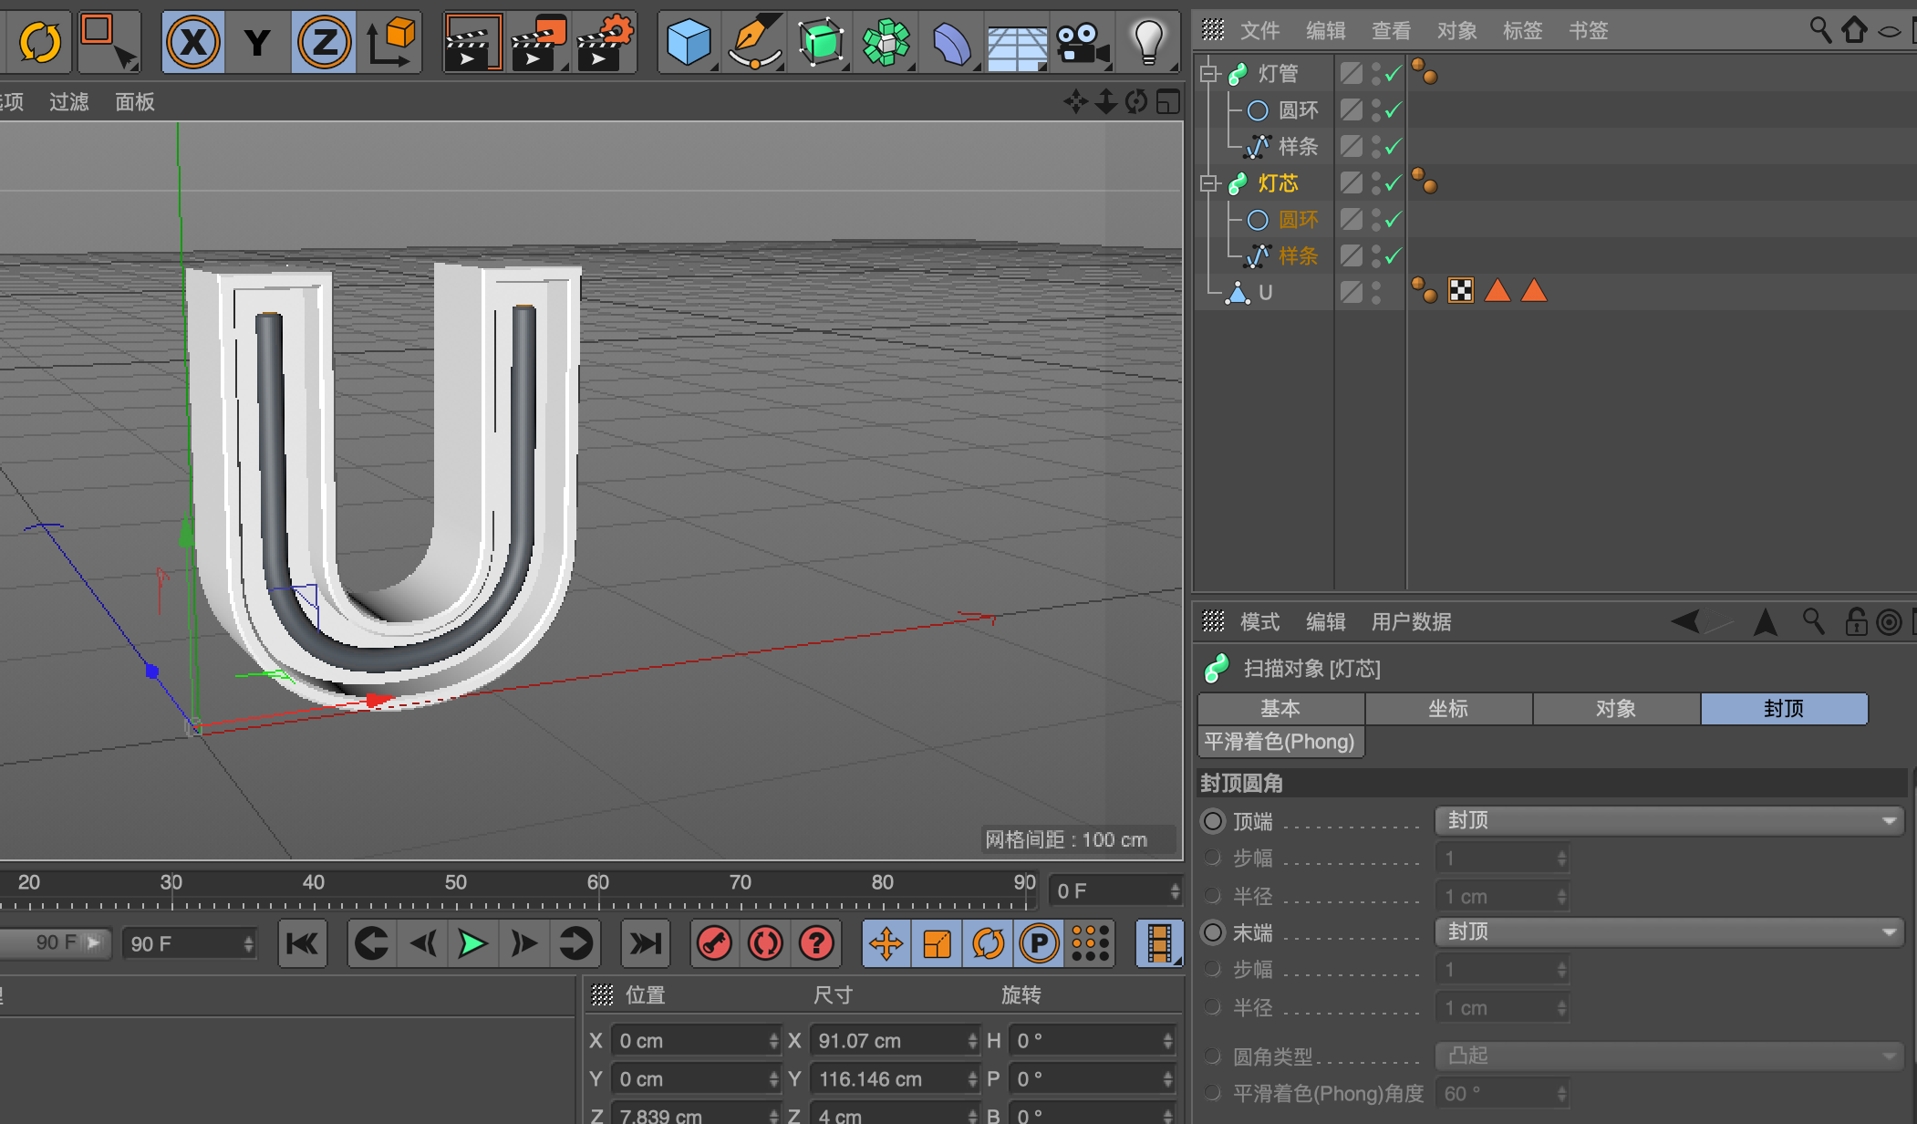
Task: Open the 末端 cap type dropdown
Action: [1668, 932]
